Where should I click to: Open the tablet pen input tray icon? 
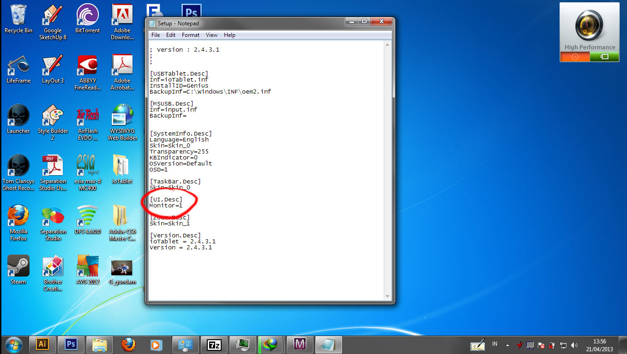477,344
